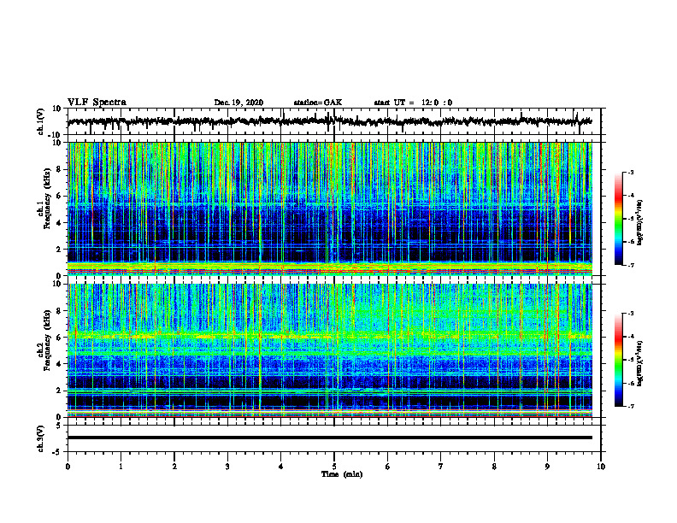The image size is (677, 523).
Task: Click the time axis tick label "3"
Action: (227, 467)
